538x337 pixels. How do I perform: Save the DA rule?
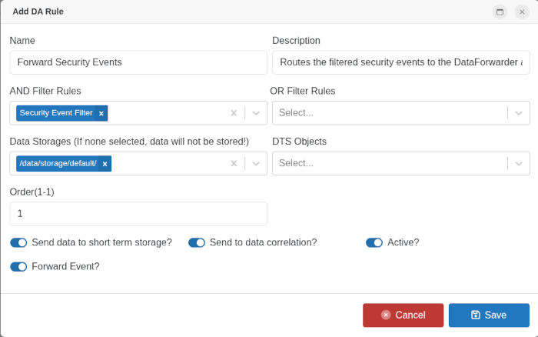(x=489, y=315)
